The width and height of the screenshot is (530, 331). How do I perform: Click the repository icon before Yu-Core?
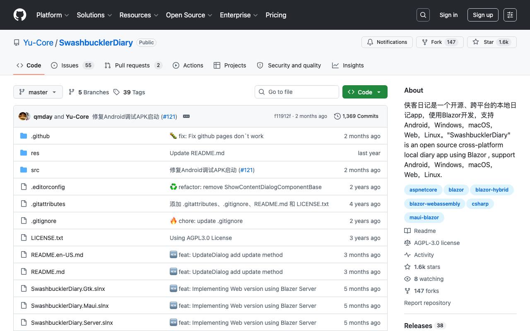17,43
